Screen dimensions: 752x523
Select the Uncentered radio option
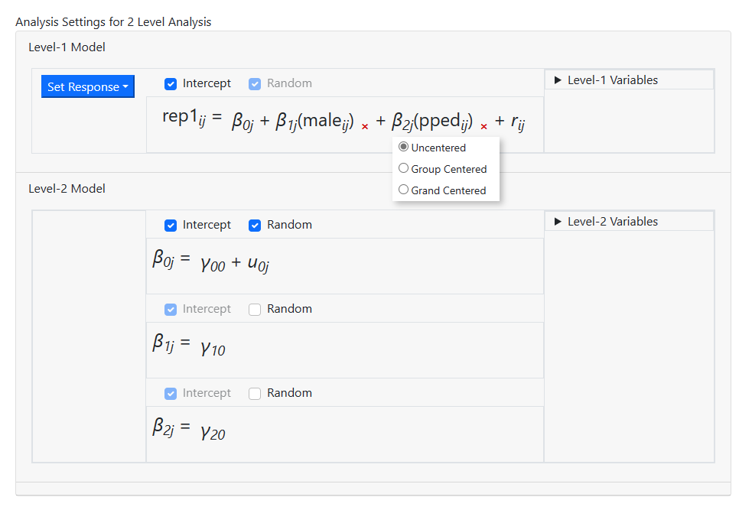tap(404, 148)
